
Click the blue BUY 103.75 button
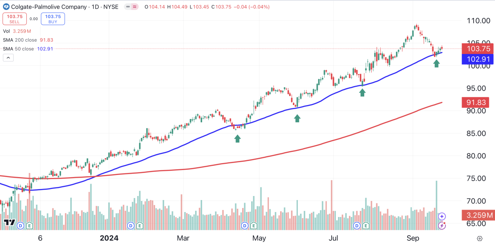[52, 19]
